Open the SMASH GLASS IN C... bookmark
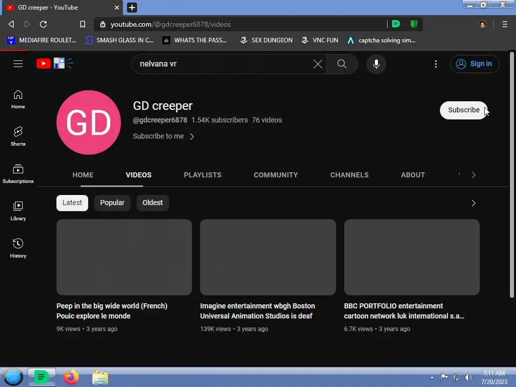The width and height of the screenshot is (516, 387). click(119, 40)
